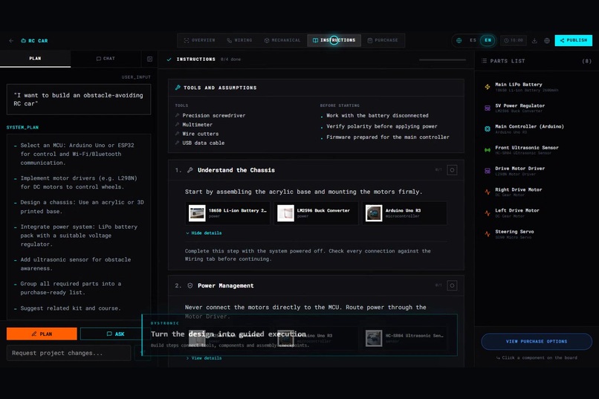
Task: Select Front Ultrasonic Sensor icon
Action: point(488,150)
